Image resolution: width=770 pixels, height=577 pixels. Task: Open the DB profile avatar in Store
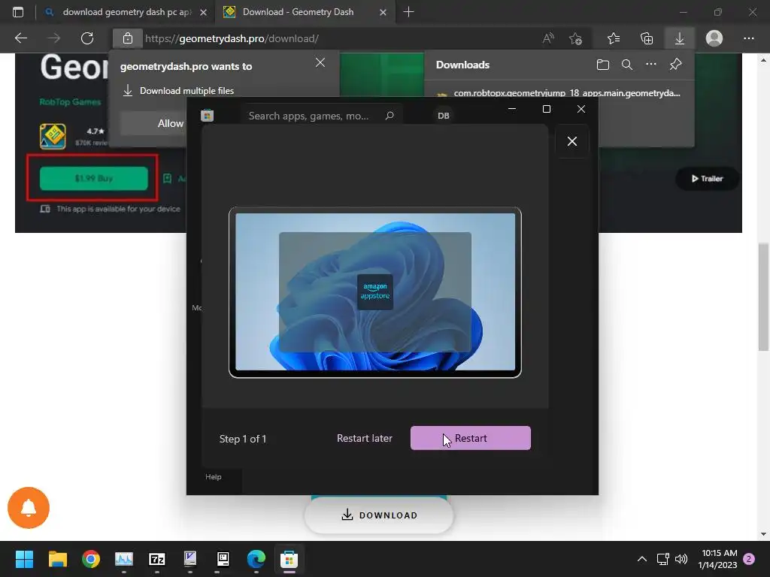click(444, 116)
